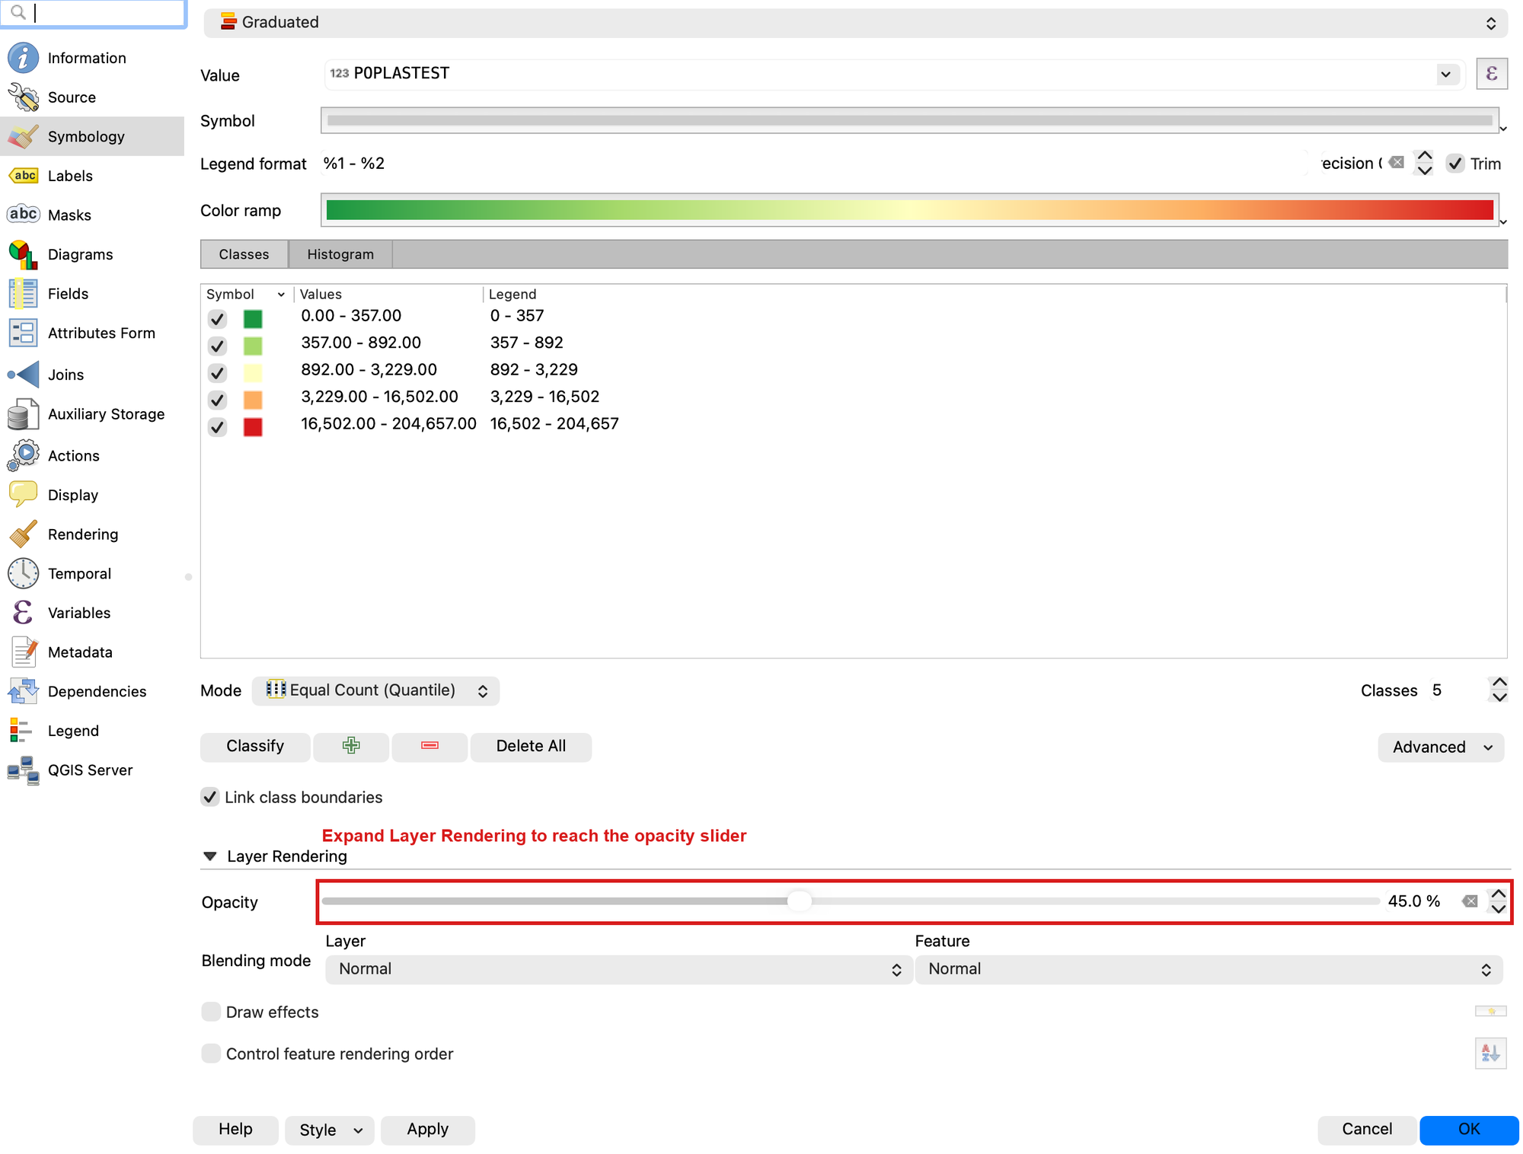Open the Attributes Form icon

tap(23, 333)
